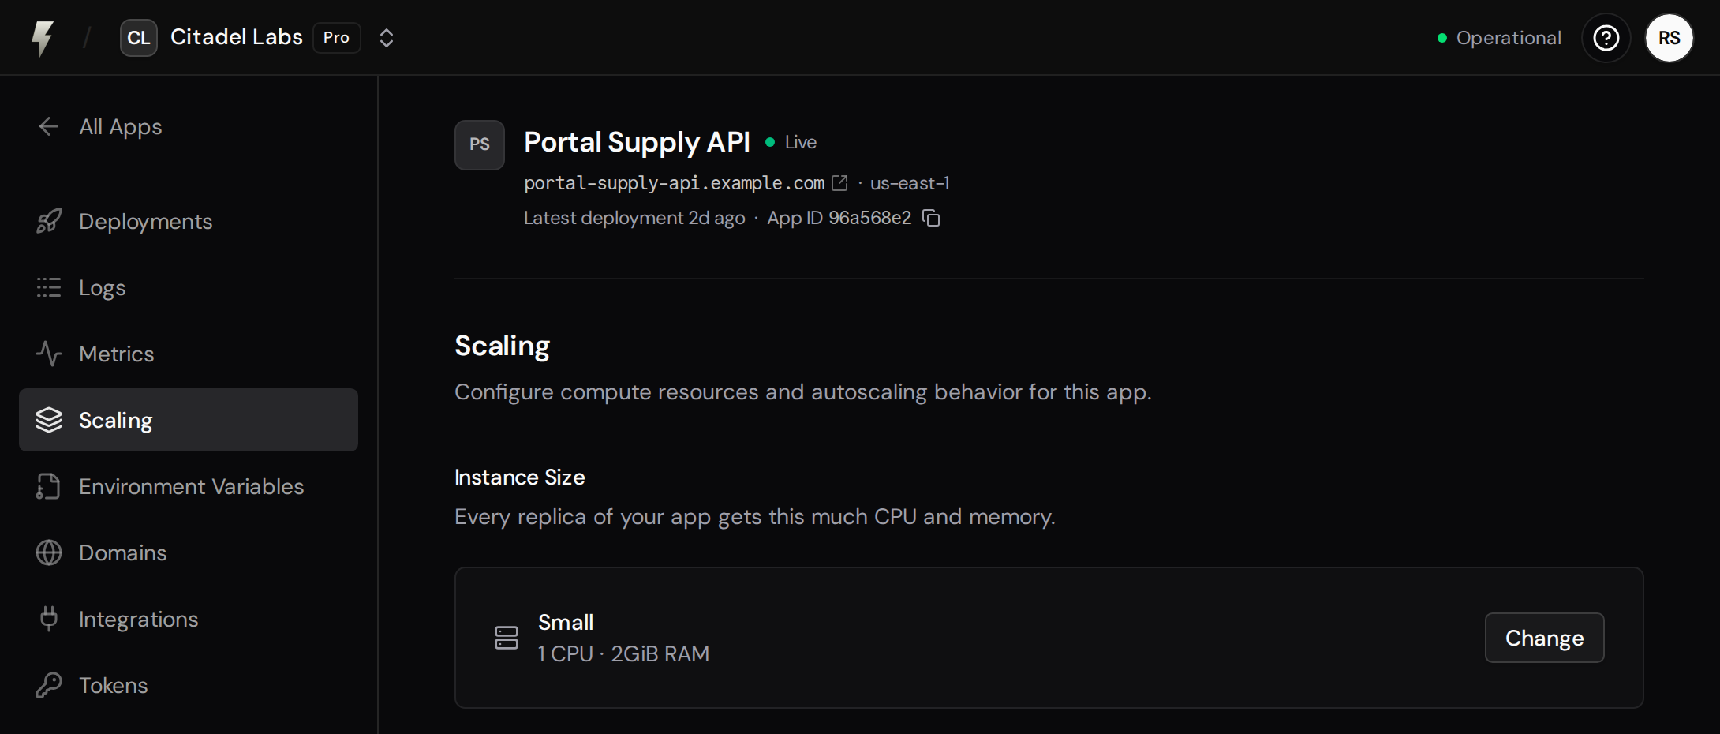Click the 1 CPU · 2GiB RAM spec
The width and height of the screenshot is (1720, 734).
[x=623, y=653]
